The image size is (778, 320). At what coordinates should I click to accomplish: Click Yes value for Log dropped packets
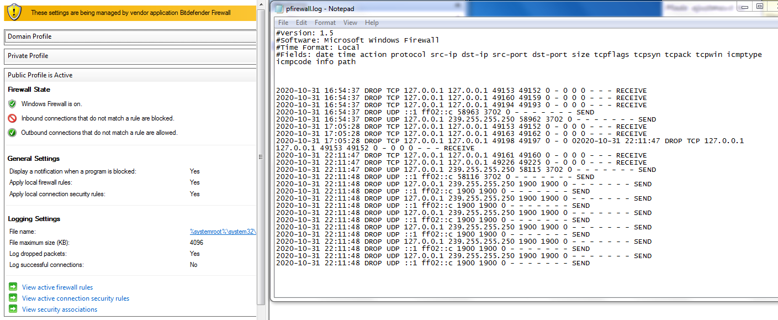tap(194, 254)
